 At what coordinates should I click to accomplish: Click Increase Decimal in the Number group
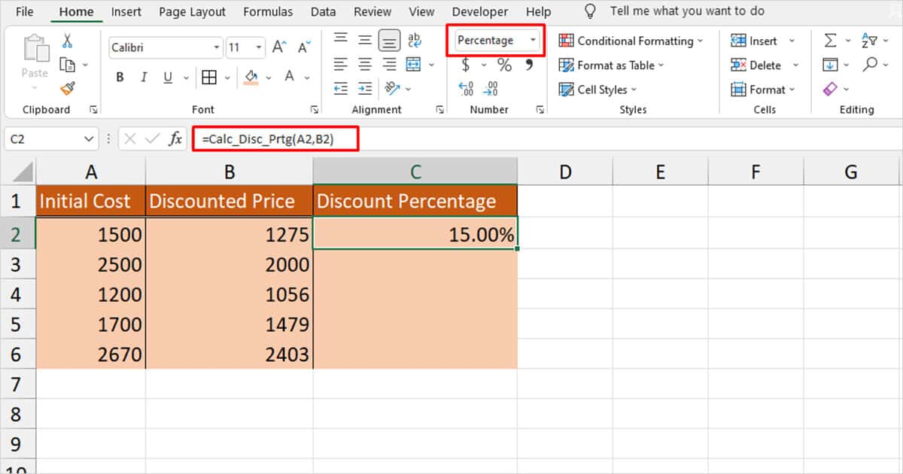click(x=466, y=88)
